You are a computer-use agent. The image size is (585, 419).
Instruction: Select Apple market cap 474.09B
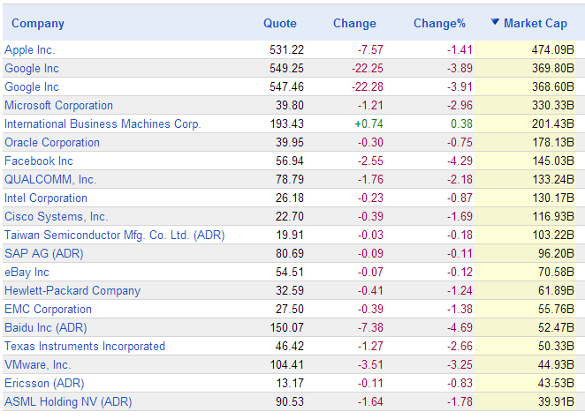(x=553, y=50)
